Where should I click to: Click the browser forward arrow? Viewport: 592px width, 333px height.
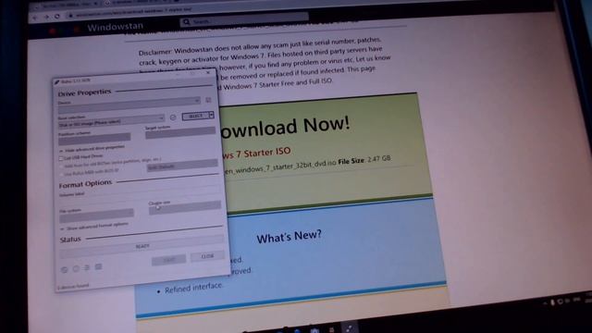[x=46, y=17]
